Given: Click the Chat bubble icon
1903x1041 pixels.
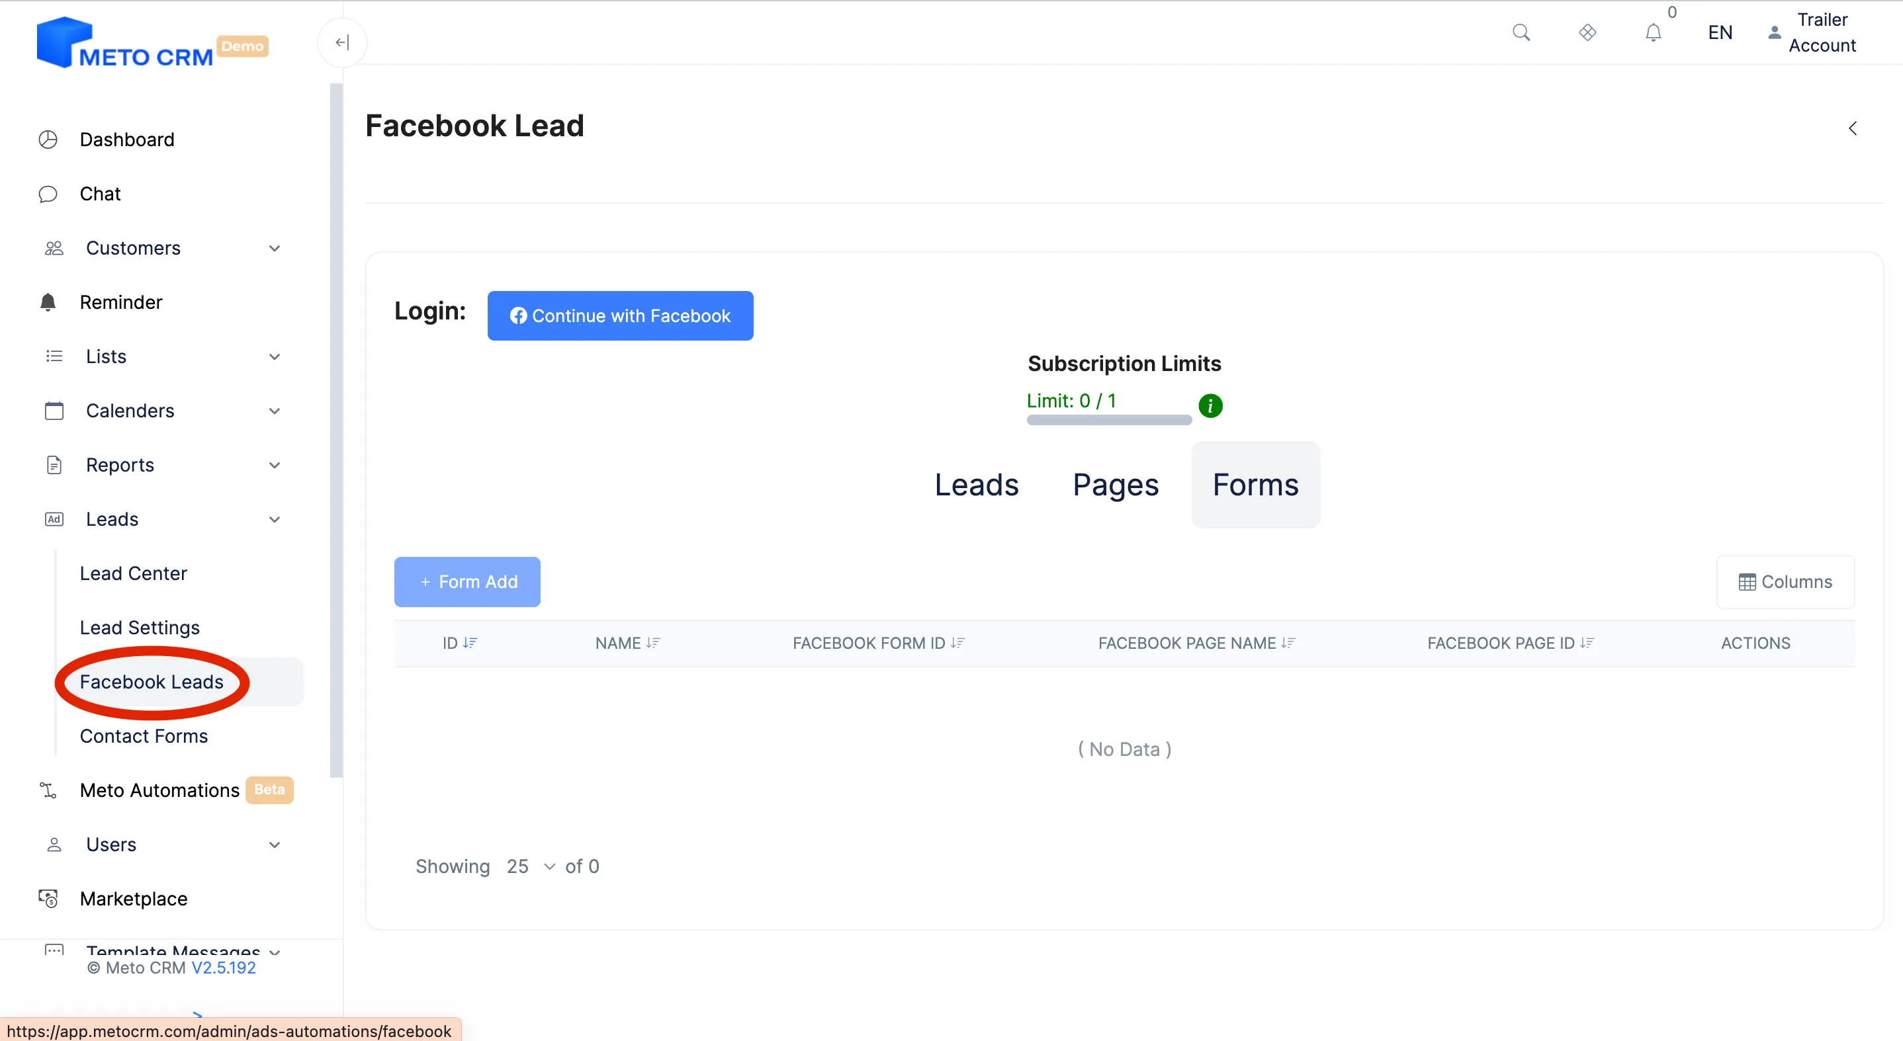Looking at the screenshot, I should click(x=48, y=194).
